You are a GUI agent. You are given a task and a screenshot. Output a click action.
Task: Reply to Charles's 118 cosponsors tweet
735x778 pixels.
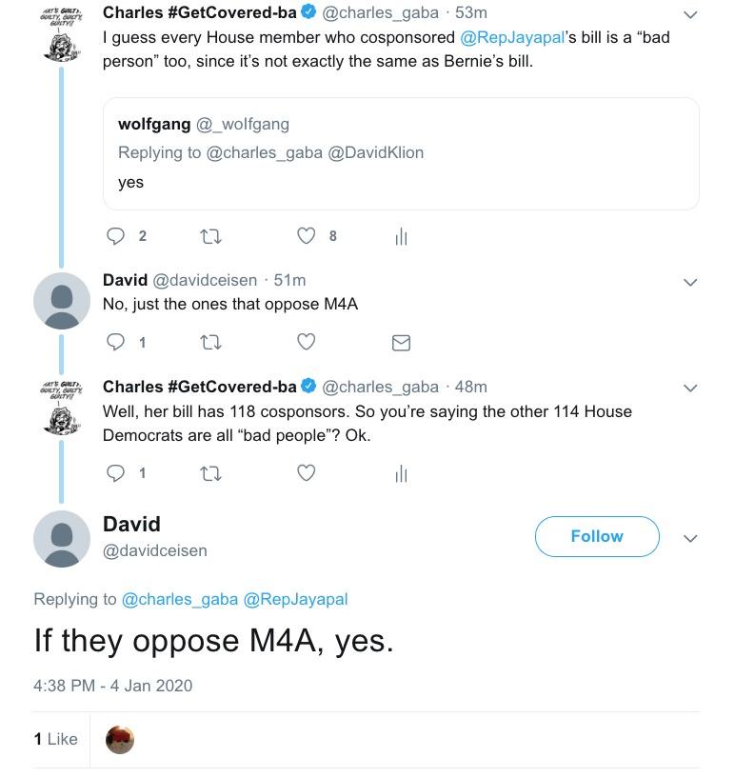(115, 472)
